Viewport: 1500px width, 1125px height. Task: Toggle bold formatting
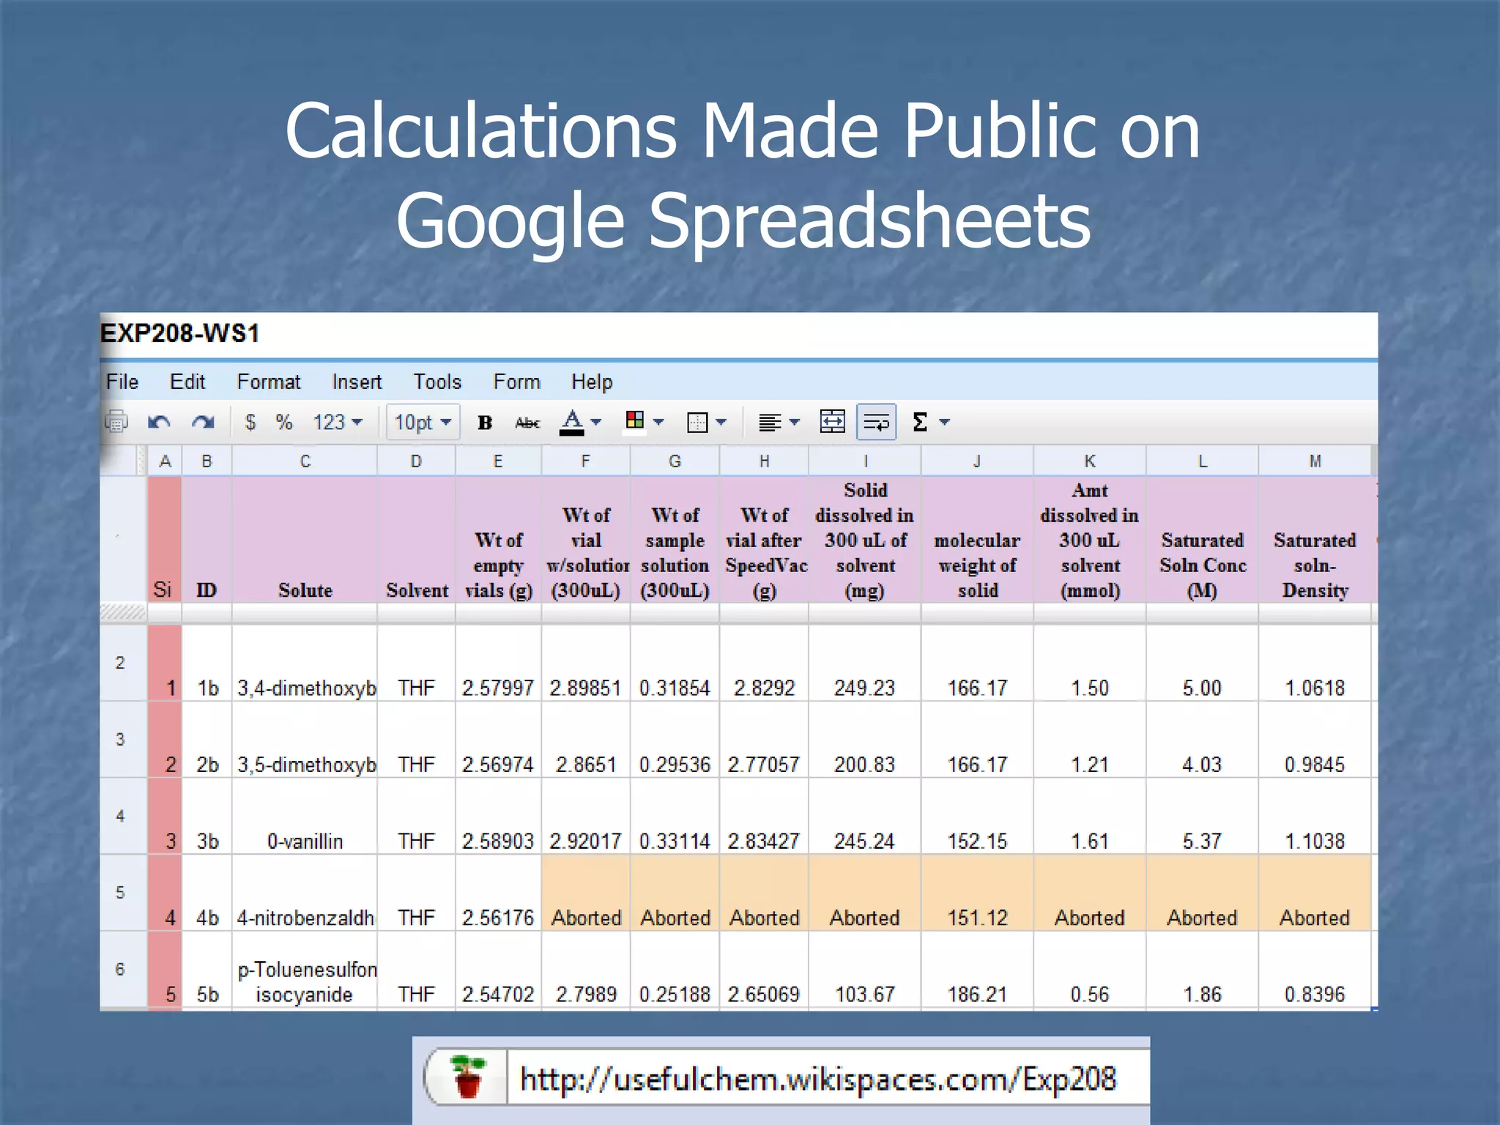click(x=484, y=422)
